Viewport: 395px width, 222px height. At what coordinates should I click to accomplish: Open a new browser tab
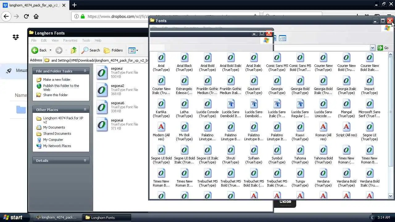[74, 5]
